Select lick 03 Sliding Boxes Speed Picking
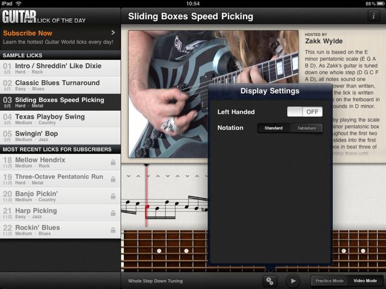 pos(60,102)
